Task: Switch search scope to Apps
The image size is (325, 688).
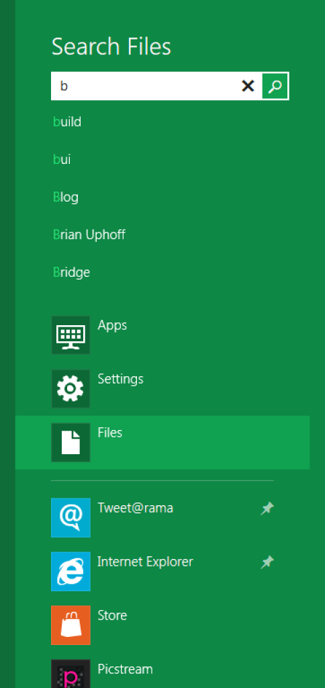Action: click(112, 326)
